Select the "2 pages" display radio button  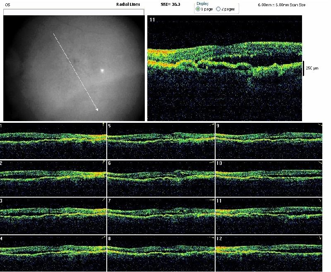(x=218, y=9)
